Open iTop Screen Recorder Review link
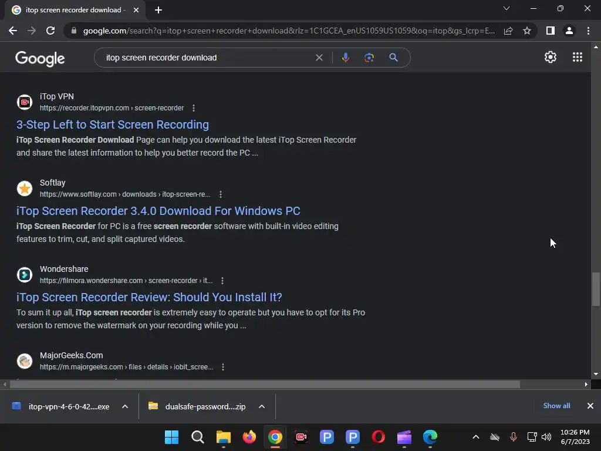The width and height of the screenshot is (601, 451). (149, 297)
